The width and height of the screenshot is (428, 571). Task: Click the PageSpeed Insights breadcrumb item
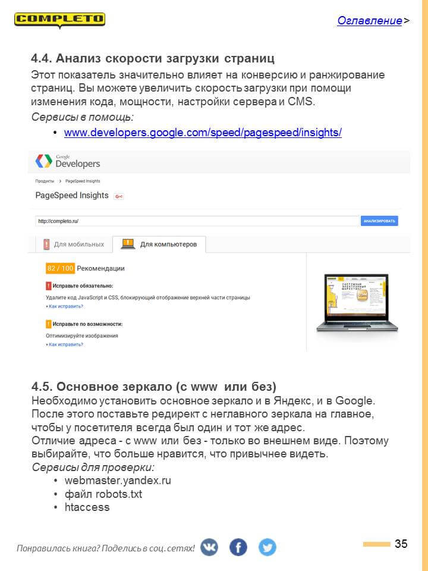point(83,181)
